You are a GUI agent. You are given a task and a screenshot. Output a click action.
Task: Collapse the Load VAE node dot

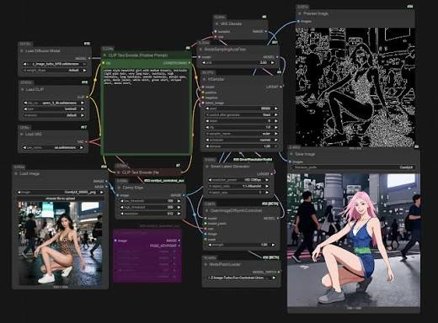tap(22, 135)
